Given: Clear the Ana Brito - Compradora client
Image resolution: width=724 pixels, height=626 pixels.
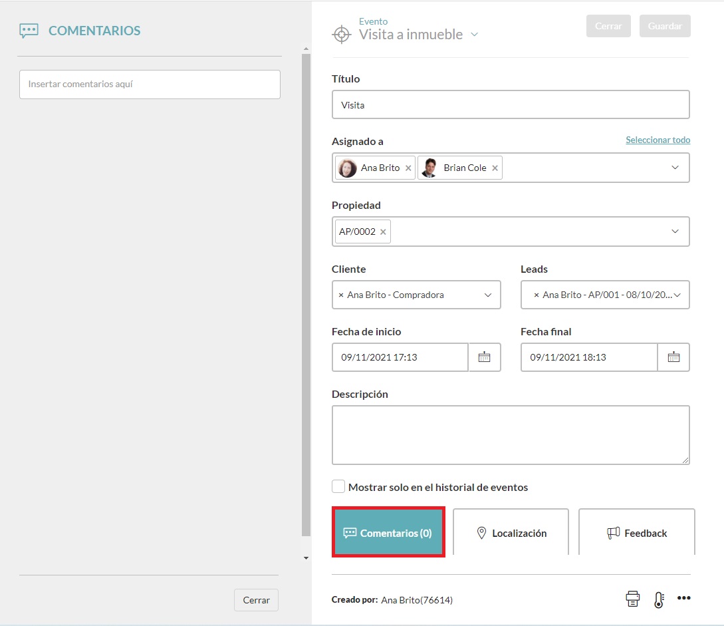Looking at the screenshot, I should (341, 295).
